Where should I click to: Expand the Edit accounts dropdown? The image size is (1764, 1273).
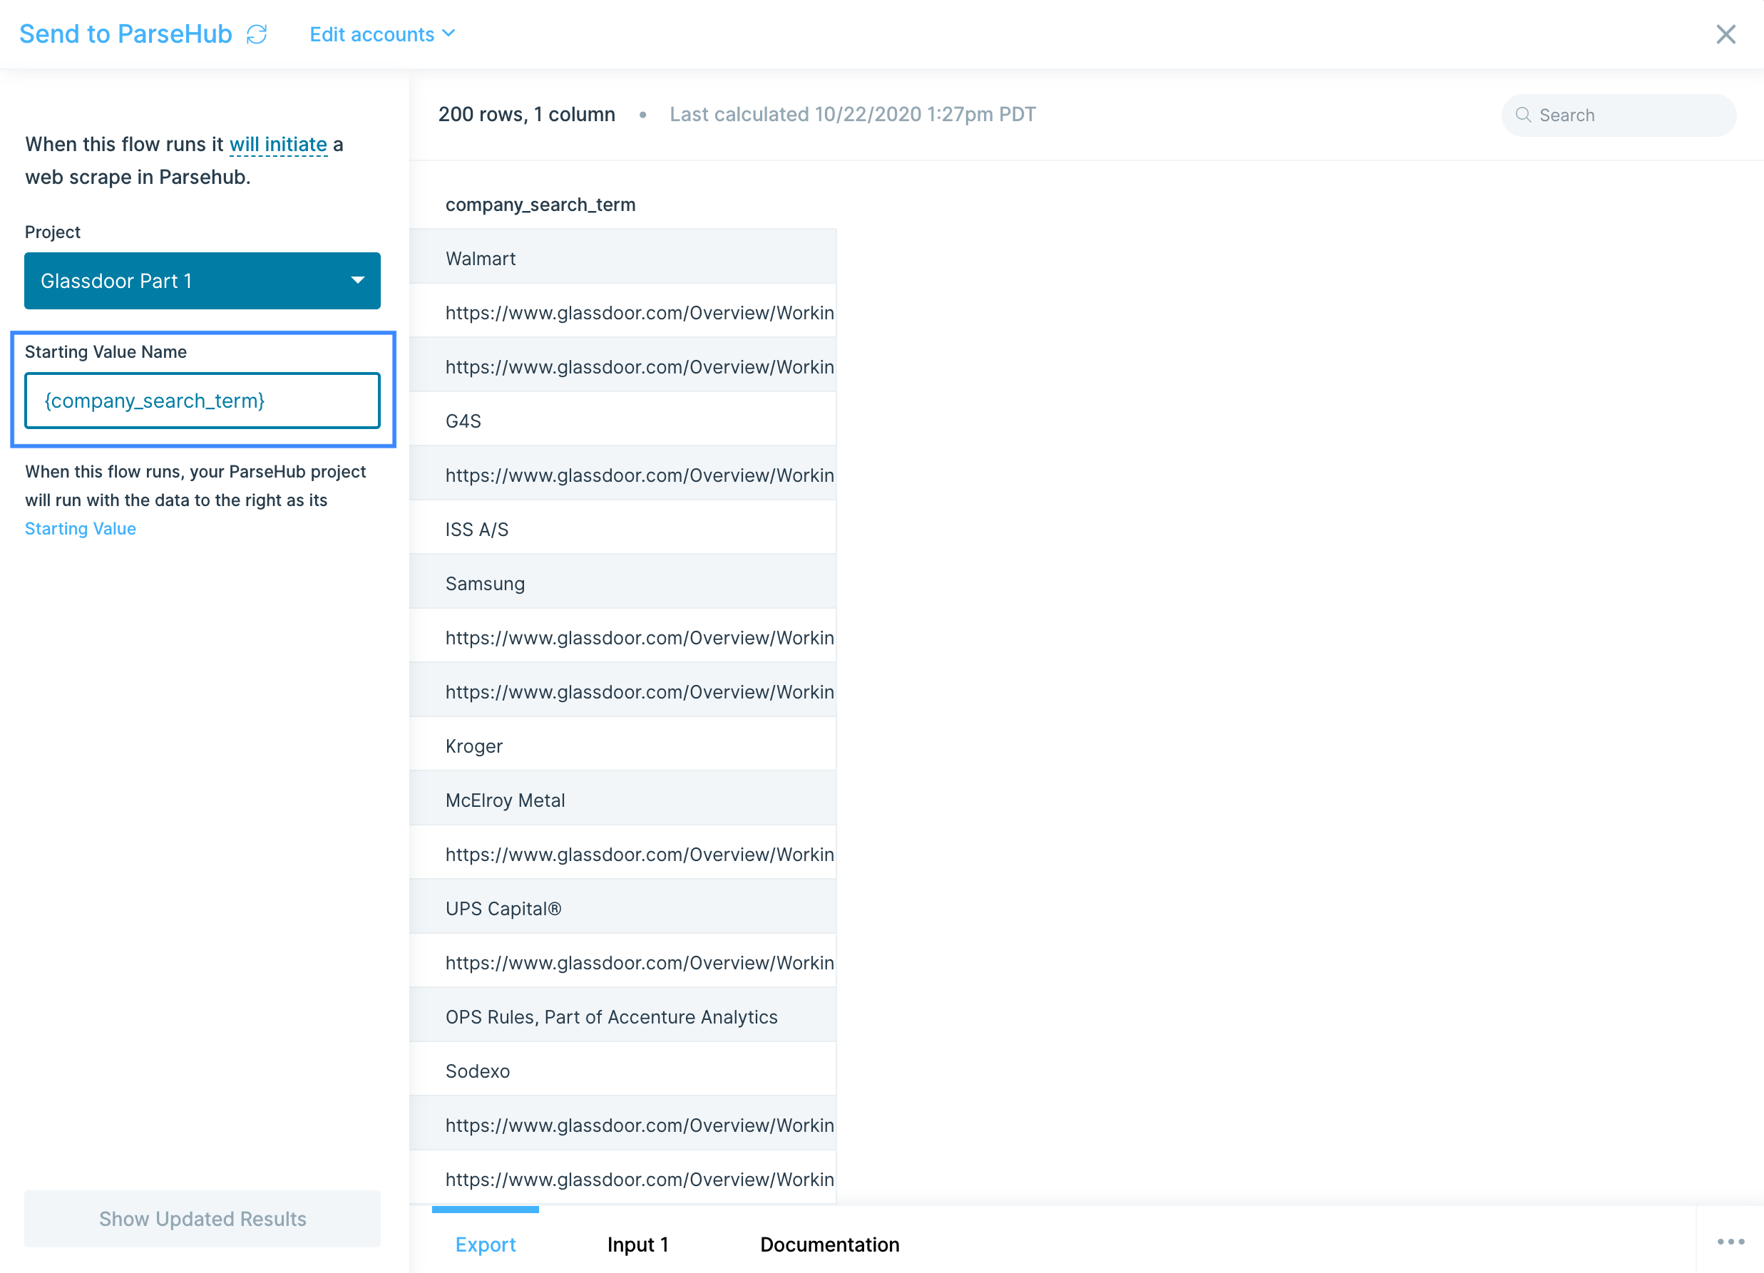pos(382,34)
